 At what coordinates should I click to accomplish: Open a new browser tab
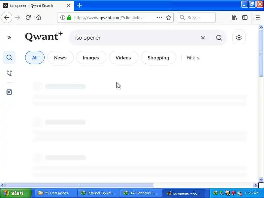80,5
